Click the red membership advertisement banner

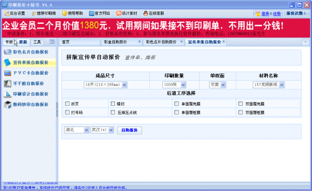156,28
